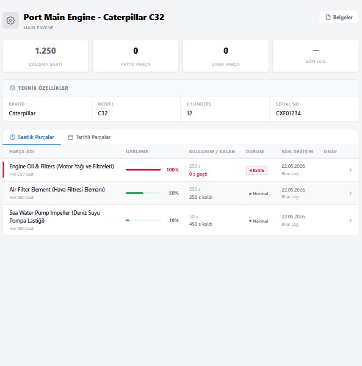
Task: Click the red Kritik status badge
Action: pos(256,170)
